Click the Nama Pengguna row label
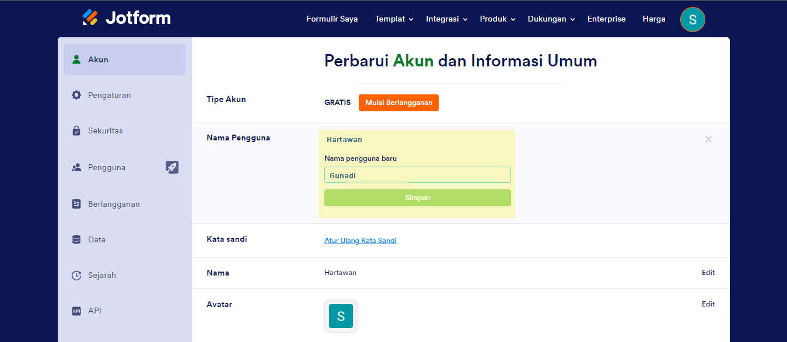787x342 pixels. [238, 138]
